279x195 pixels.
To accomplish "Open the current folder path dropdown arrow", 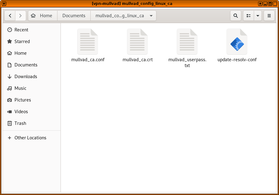I will coord(151,16).
